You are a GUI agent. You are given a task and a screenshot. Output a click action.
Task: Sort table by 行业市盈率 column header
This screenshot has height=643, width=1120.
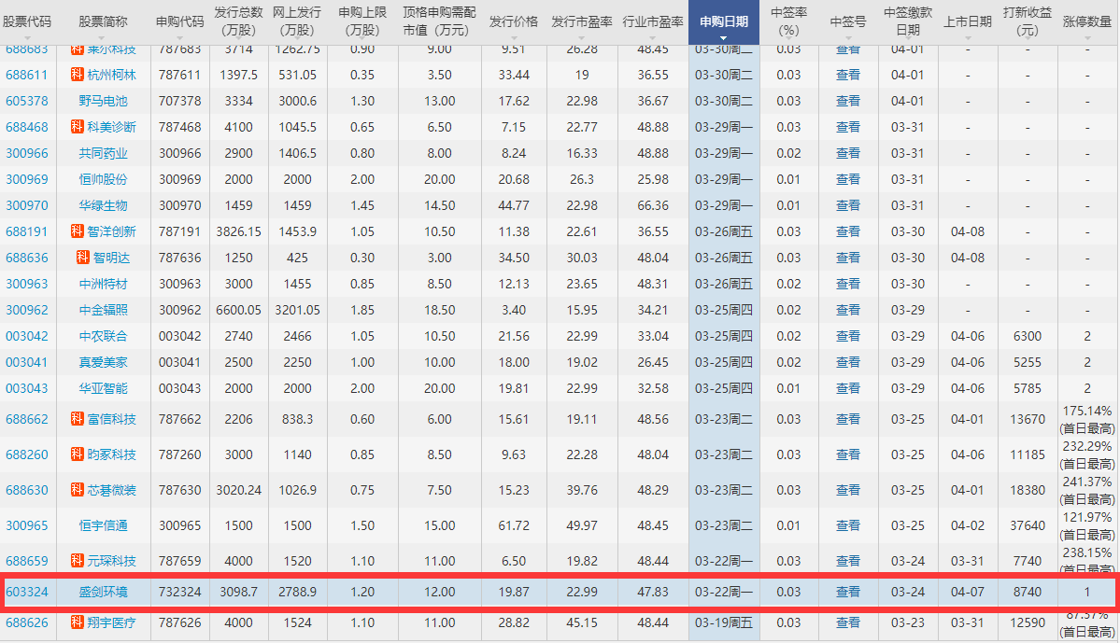tap(653, 22)
